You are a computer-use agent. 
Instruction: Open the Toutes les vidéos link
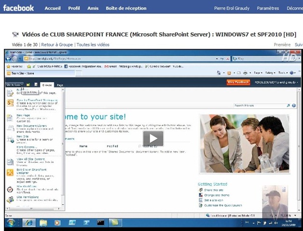pos(93,45)
